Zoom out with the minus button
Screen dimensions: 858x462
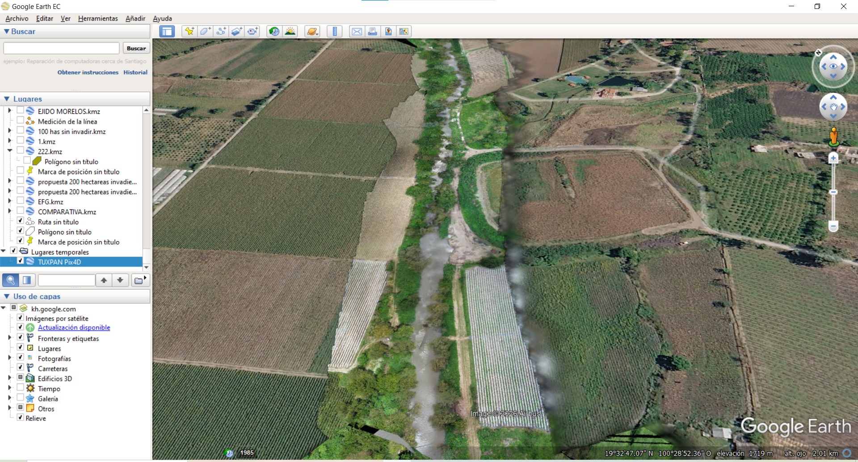tap(833, 226)
